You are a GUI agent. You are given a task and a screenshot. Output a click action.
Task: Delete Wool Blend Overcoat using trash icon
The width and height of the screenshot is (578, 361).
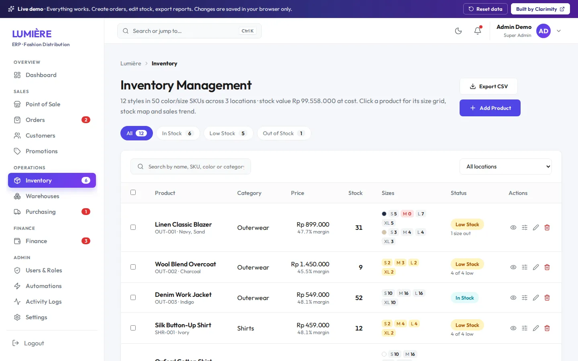[x=547, y=267]
